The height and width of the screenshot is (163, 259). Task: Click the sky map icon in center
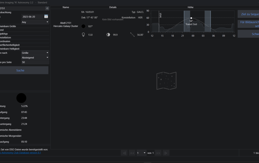point(166,81)
